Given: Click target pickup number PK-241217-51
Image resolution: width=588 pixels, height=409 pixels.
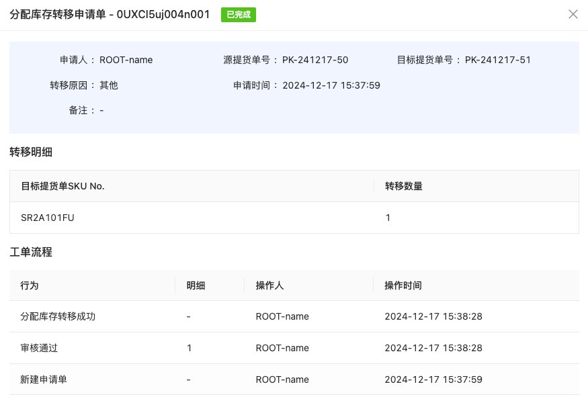Looking at the screenshot, I should click(x=497, y=60).
